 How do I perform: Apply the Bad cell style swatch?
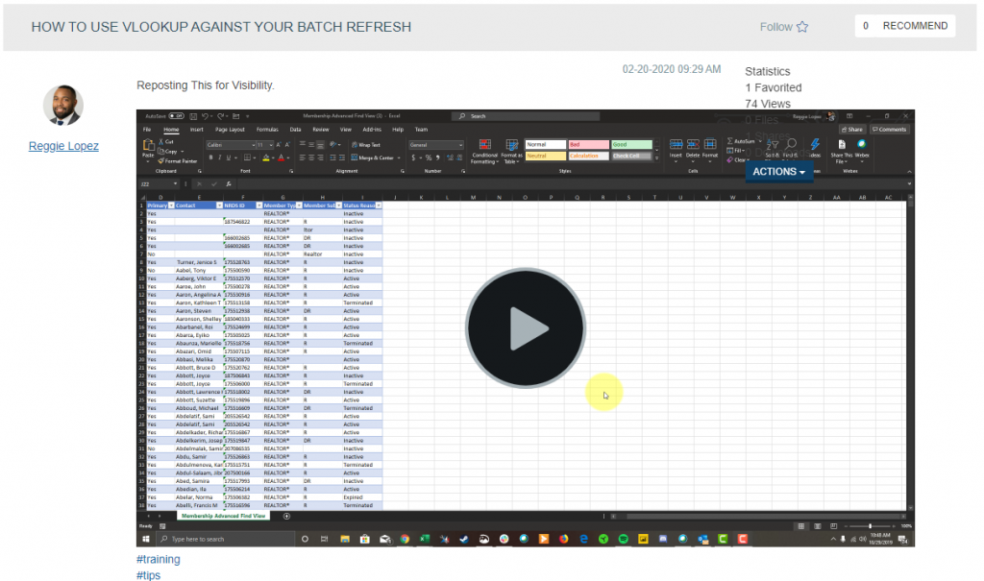(x=587, y=144)
